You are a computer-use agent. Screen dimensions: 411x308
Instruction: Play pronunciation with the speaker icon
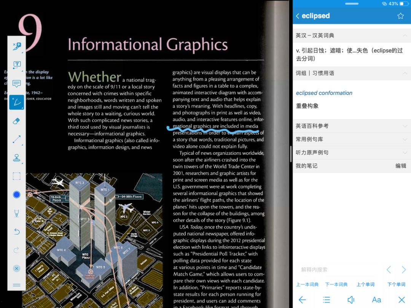tap(351, 300)
